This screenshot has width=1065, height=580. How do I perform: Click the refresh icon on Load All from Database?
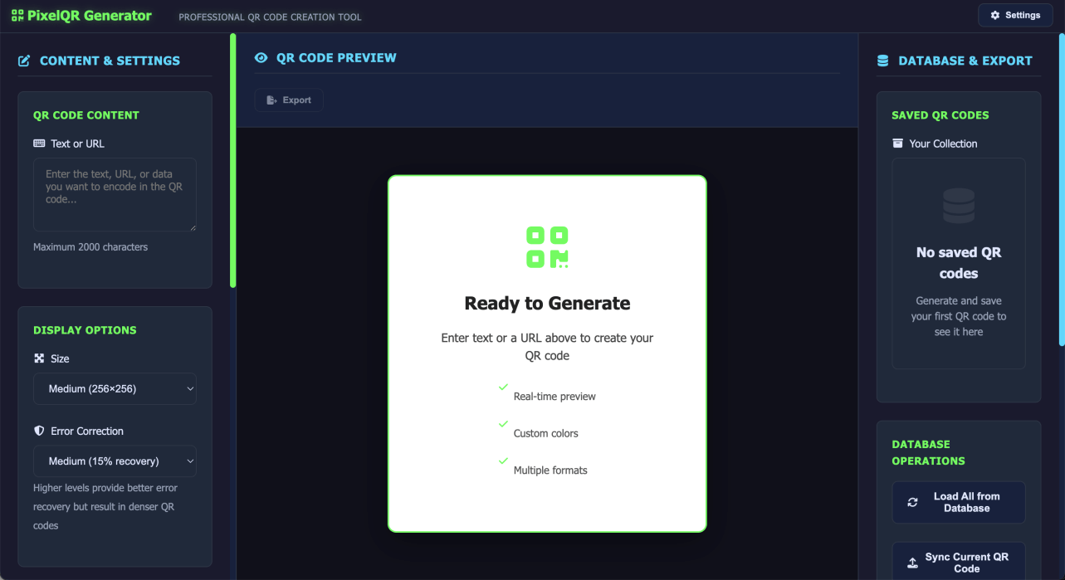tap(913, 503)
